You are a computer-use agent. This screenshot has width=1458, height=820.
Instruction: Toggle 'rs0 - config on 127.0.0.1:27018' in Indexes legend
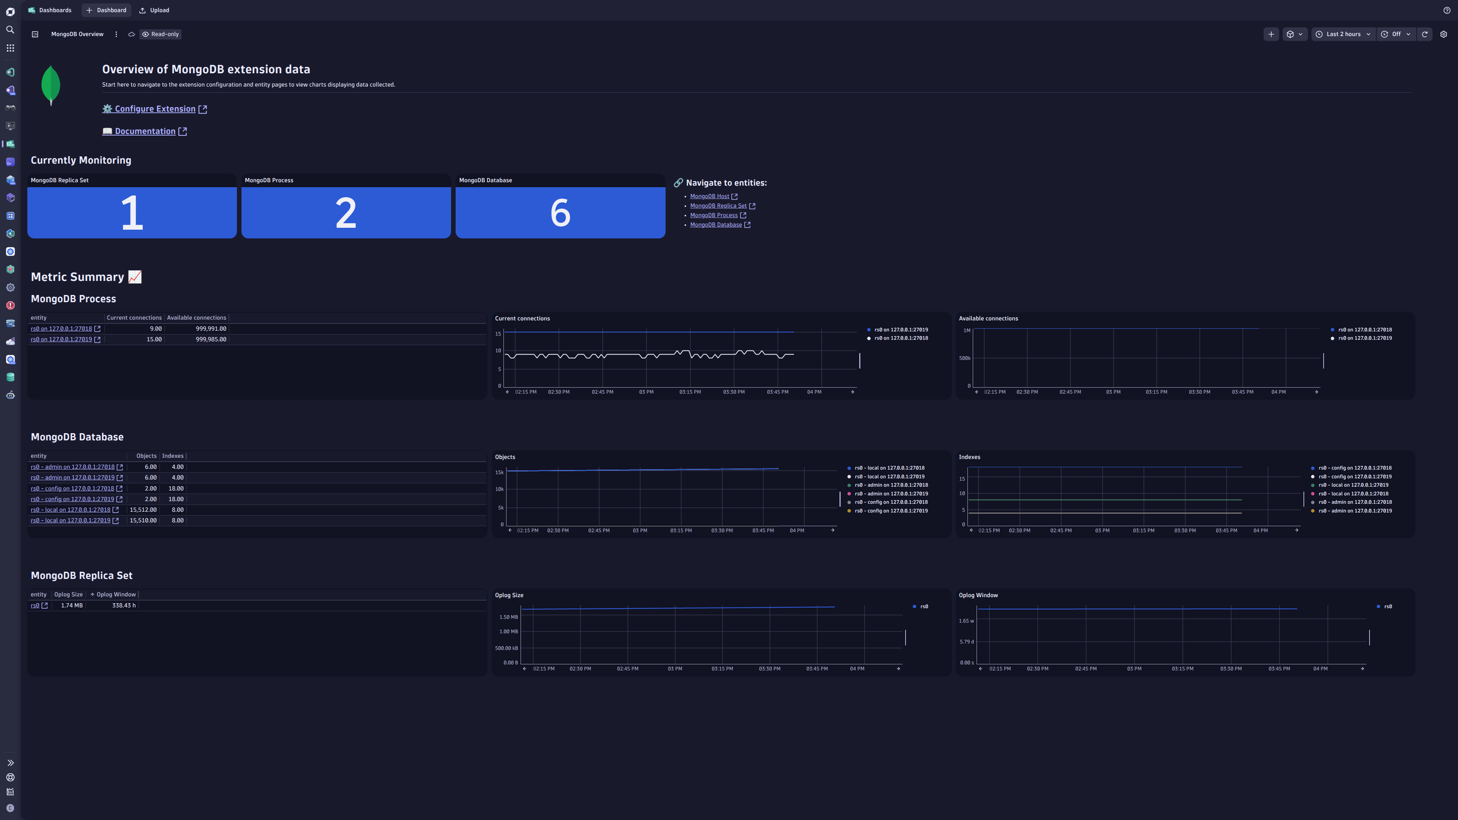point(1351,468)
